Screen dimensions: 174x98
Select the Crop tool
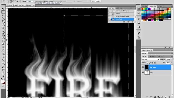(x=3, y=21)
